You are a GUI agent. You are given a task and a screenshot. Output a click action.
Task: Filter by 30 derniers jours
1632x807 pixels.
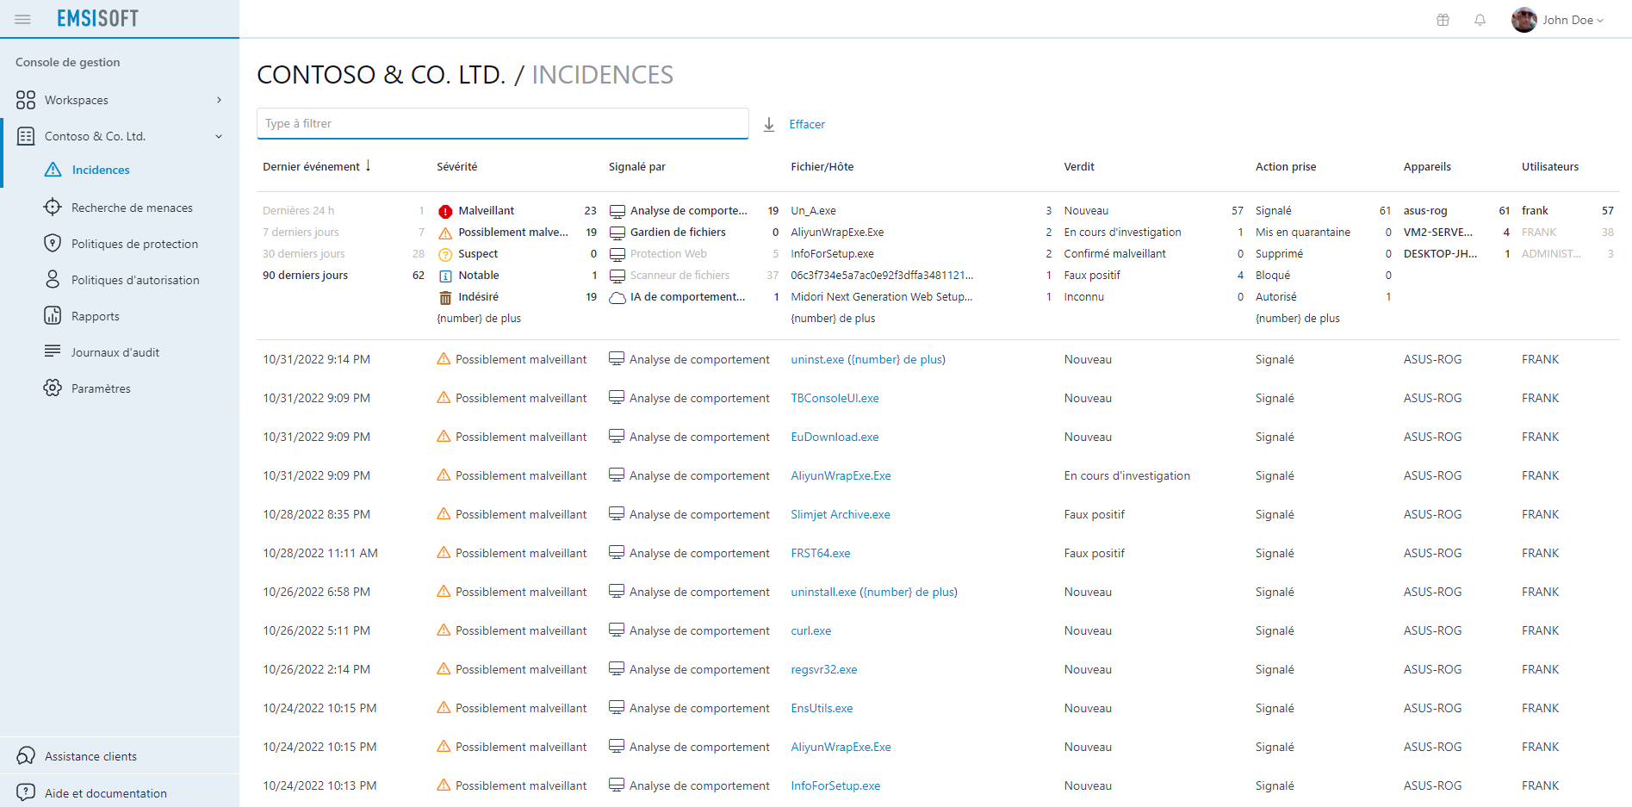click(303, 253)
